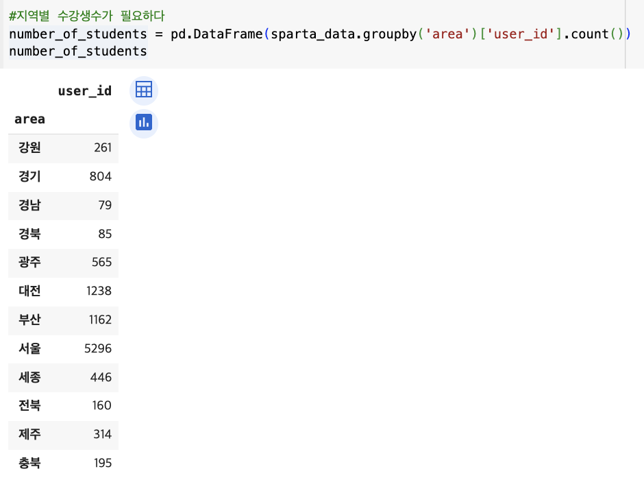Place cursor on the 'area' string in code
This screenshot has width=644, height=480.
tap(447, 34)
